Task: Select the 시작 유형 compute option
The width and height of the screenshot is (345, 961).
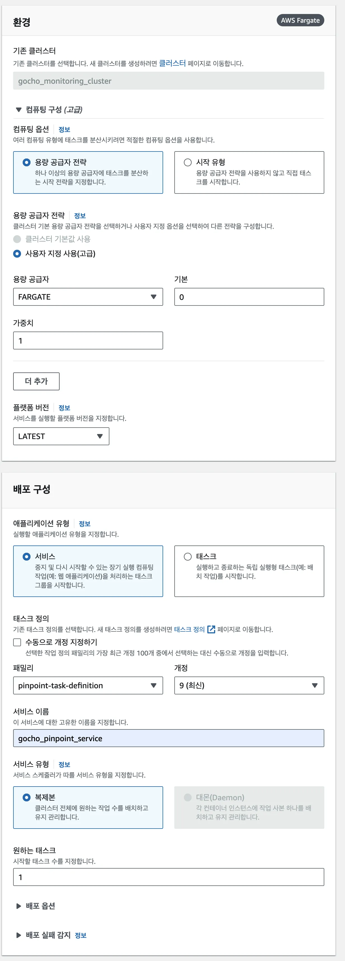Action: (187, 162)
